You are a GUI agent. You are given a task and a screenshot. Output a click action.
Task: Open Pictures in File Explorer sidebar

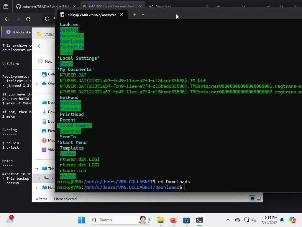tap(48, 131)
